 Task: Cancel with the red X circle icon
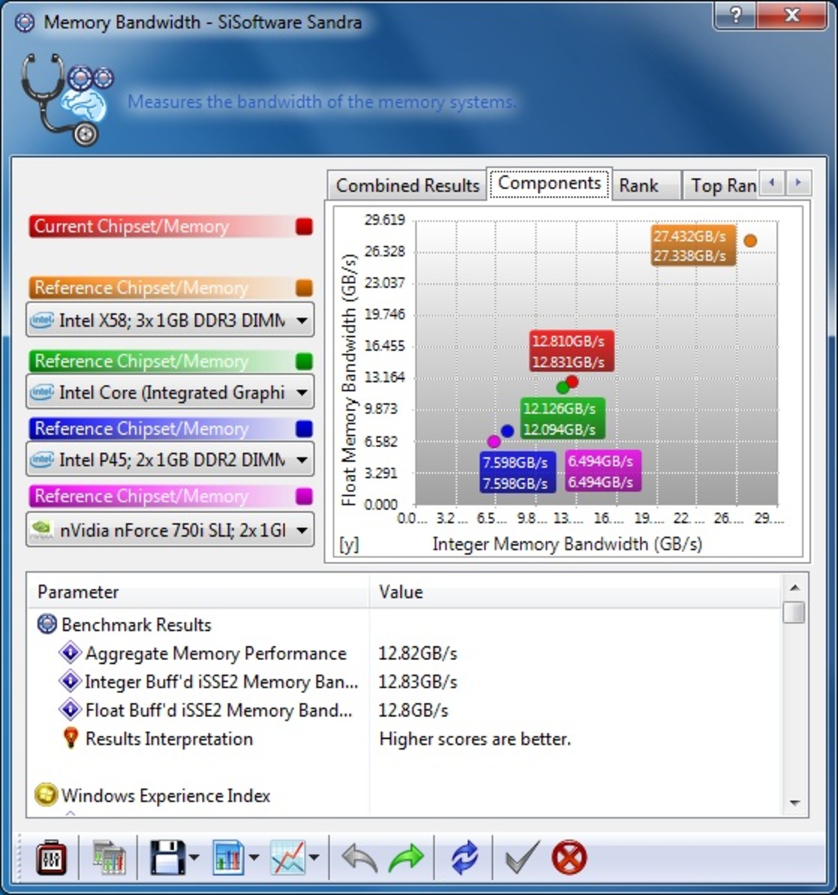(x=569, y=857)
